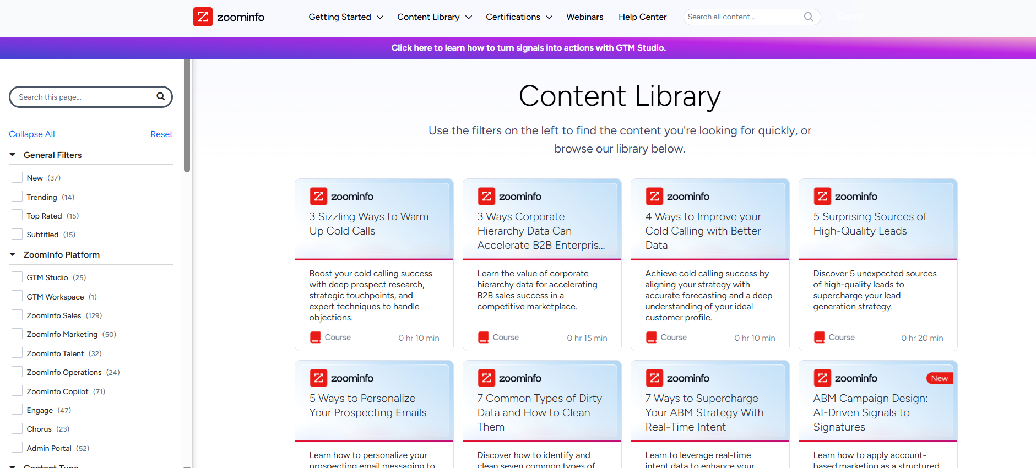Click the ZoomInfo logo on the 3 Sizzling Ways card
The width and height of the screenshot is (1036, 468).
(x=341, y=196)
